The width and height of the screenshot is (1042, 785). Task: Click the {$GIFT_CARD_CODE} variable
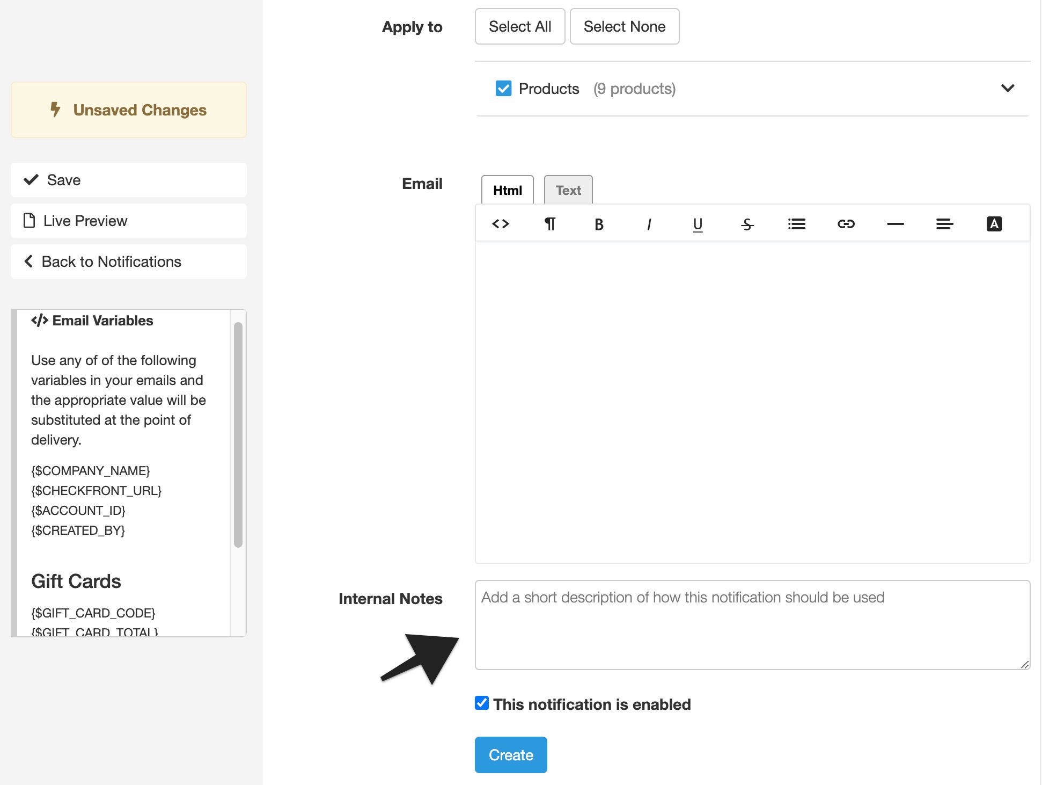tap(93, 613)
